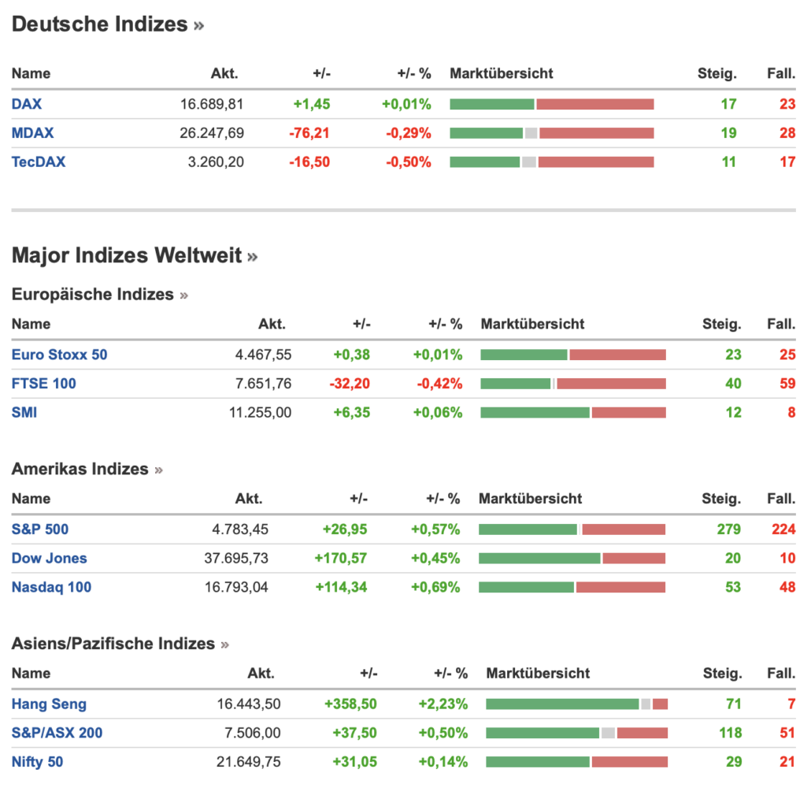The height and width of the screenshot is (795, 811).
Task: Open the Euro Stoxx 50 index link
Action: [60, 355]
